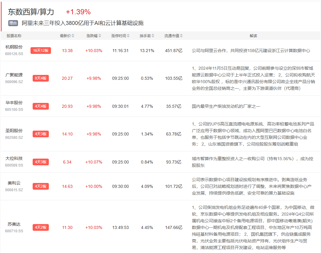Click the 解读 column header
This screenshot has width=321, height=253.
pyautogui.click(x=253, y=36)
